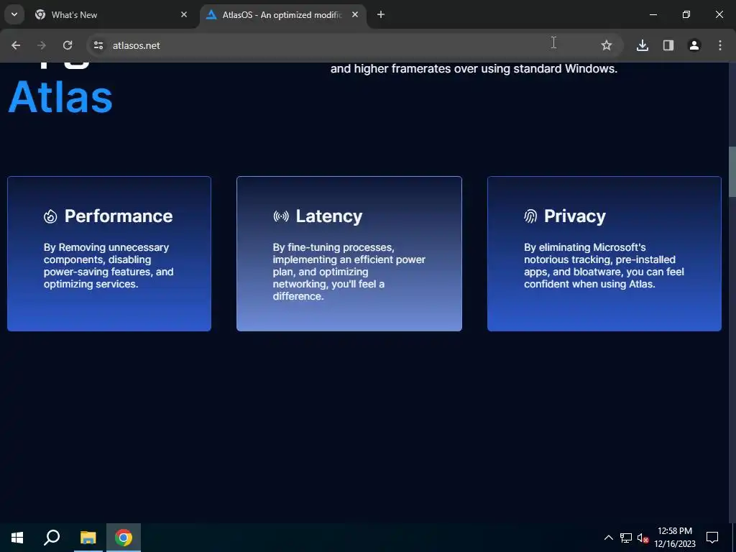Open the tab search dropdown arrow

[x=14, y=14]
